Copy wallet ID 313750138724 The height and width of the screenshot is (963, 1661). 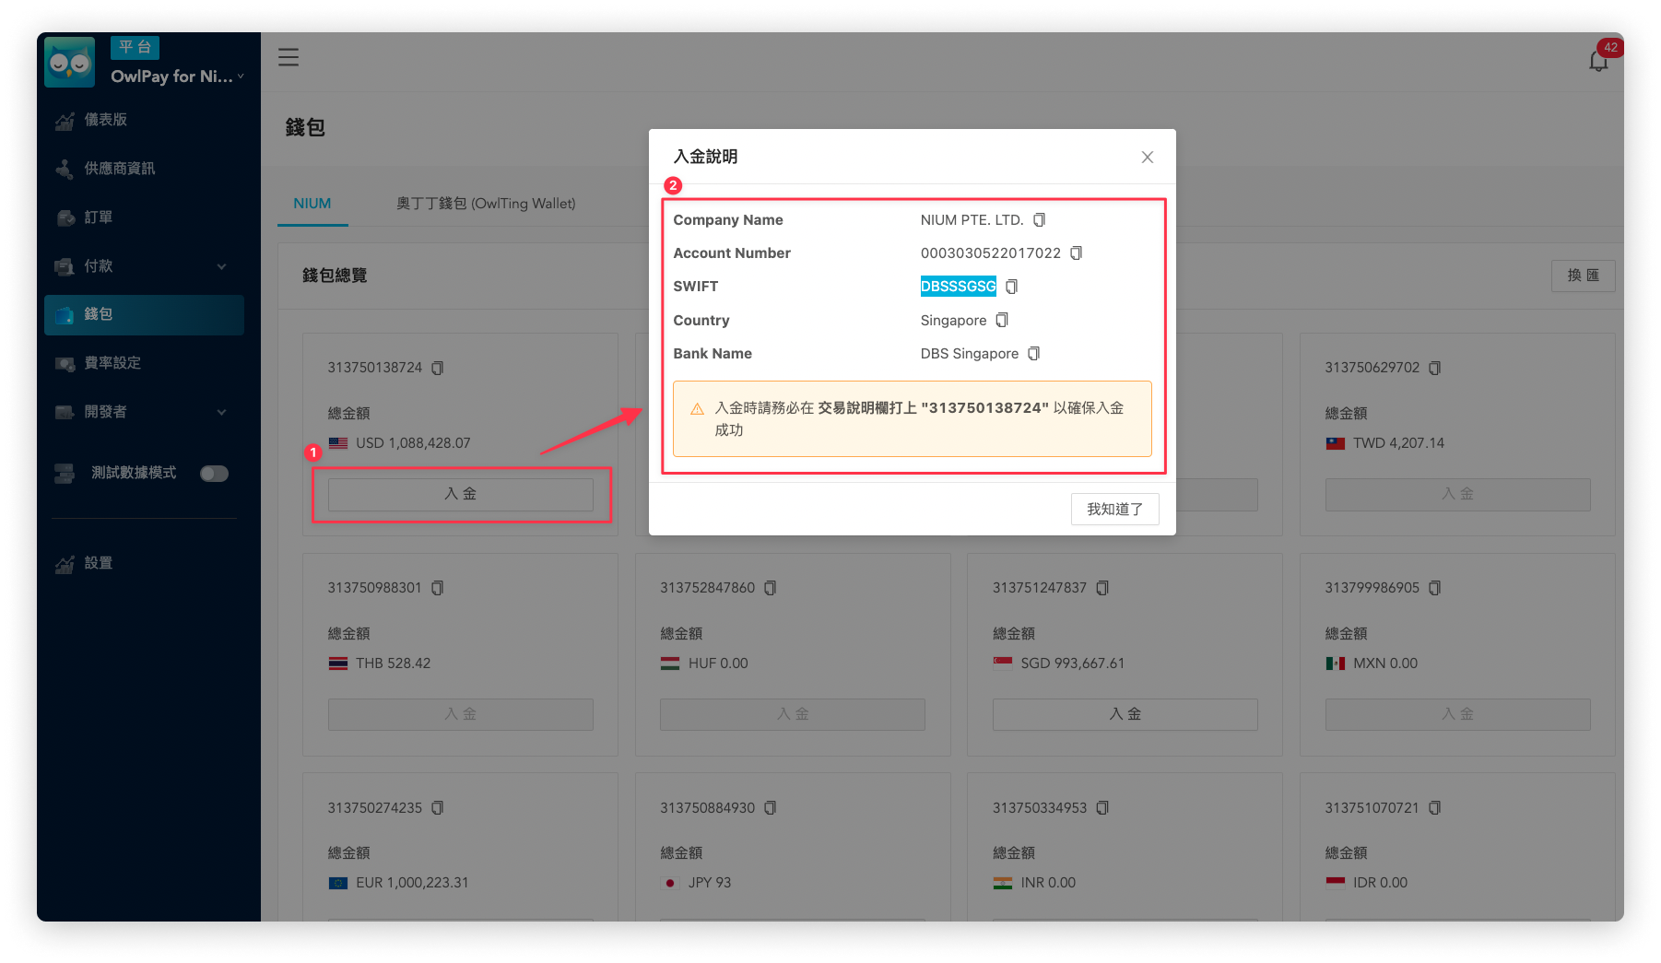pos(438,369)
